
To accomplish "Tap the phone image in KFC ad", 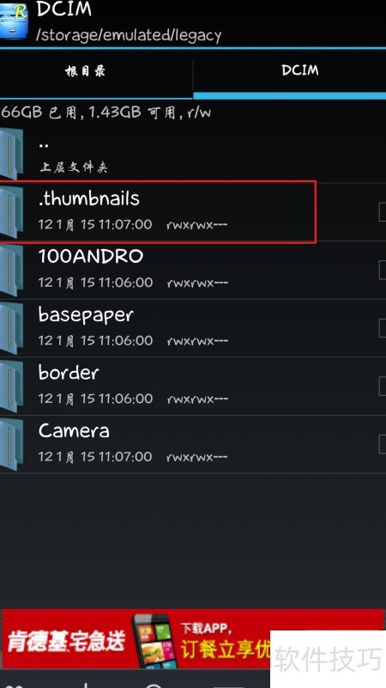I will point(154,640).
